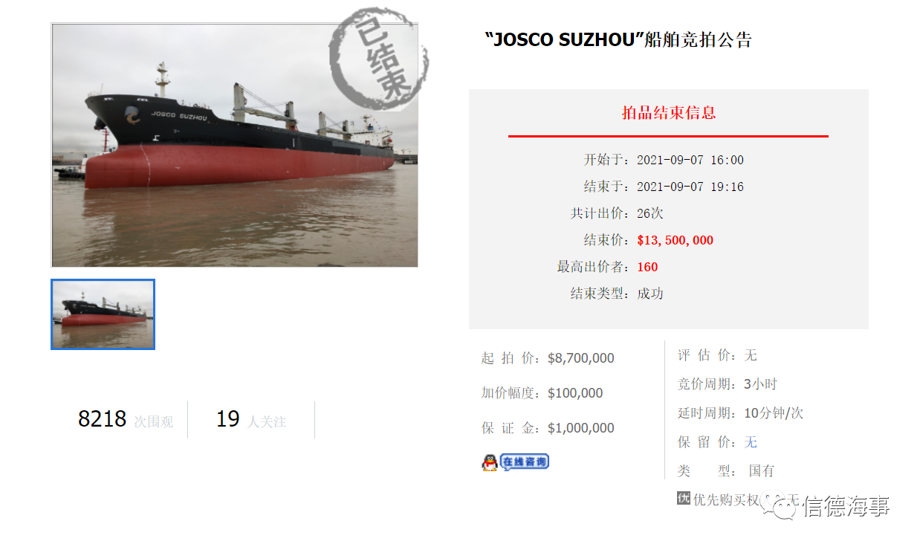This screenshot has width=920, height=547.
Task: Click the delay period 10 minutes value
Action: pyautogui.click(x=774, y=413)
